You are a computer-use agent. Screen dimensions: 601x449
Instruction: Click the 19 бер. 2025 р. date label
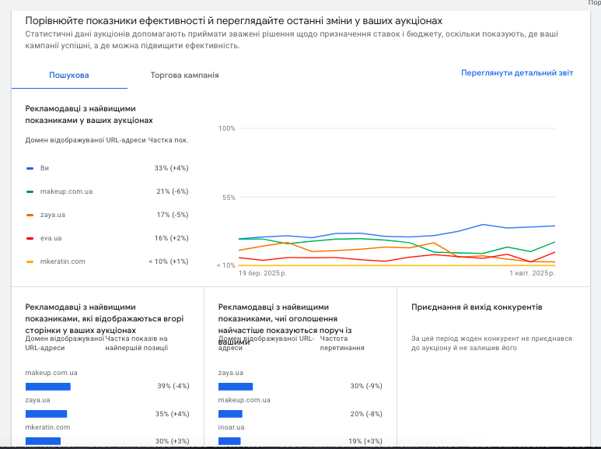263,273
